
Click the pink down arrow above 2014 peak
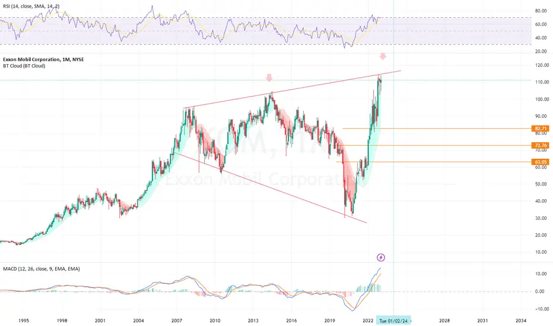click(269, 78)
